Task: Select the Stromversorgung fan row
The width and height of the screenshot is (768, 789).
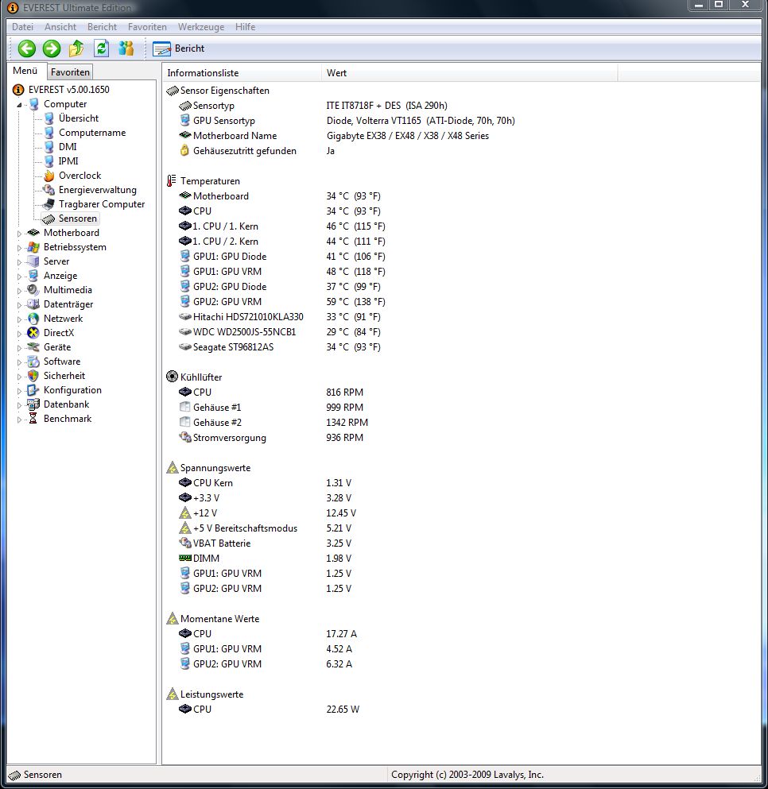Action: [271, 438]
